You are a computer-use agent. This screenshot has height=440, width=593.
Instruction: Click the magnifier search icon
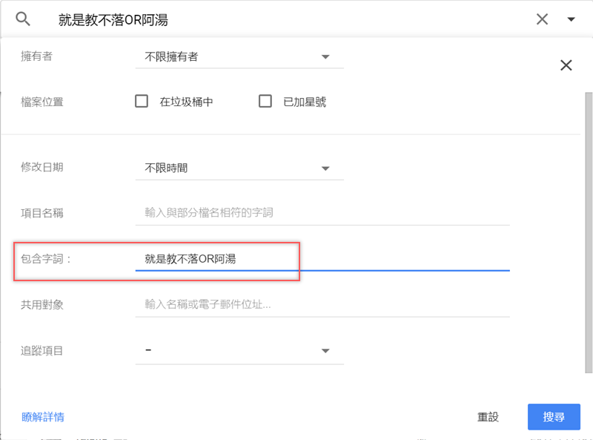coord(23,19)
